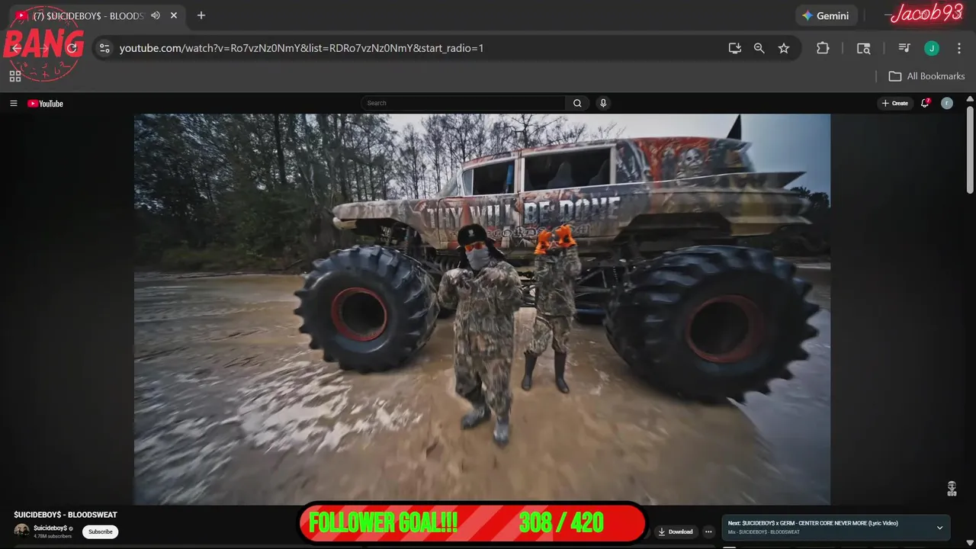Click the Mix - $UICIDEBOY$ - BLOODSWEAT playlist label
This screenshot has height=549, width=976.
[x=764, y=532]
